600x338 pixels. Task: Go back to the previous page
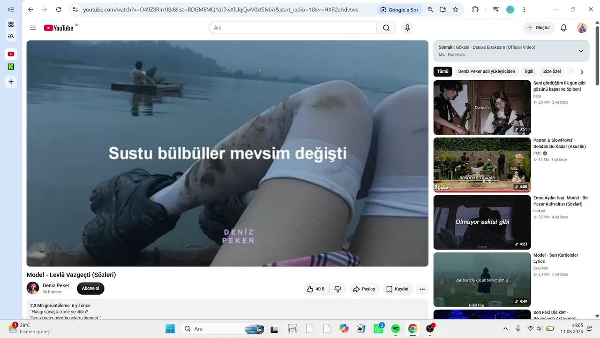(x=30, y=9)
